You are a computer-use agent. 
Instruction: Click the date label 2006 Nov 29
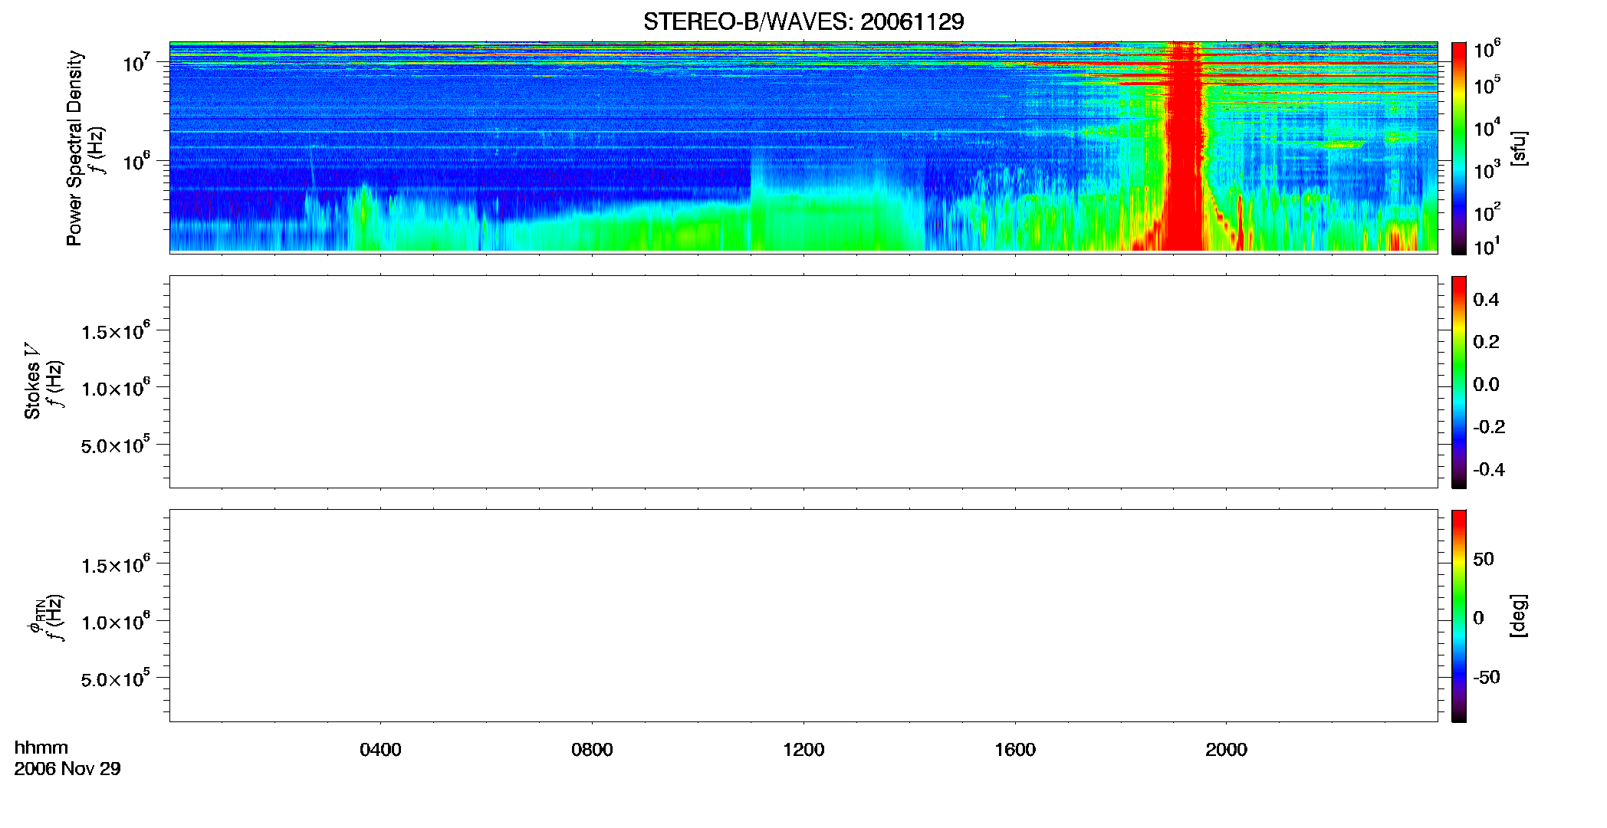[x=67, y=768]
